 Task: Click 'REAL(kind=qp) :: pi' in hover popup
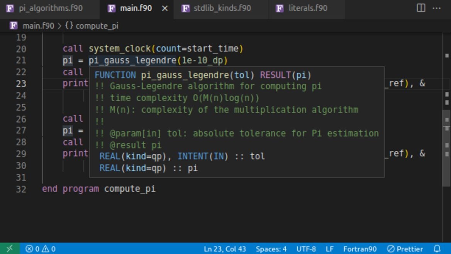point(148,168)
